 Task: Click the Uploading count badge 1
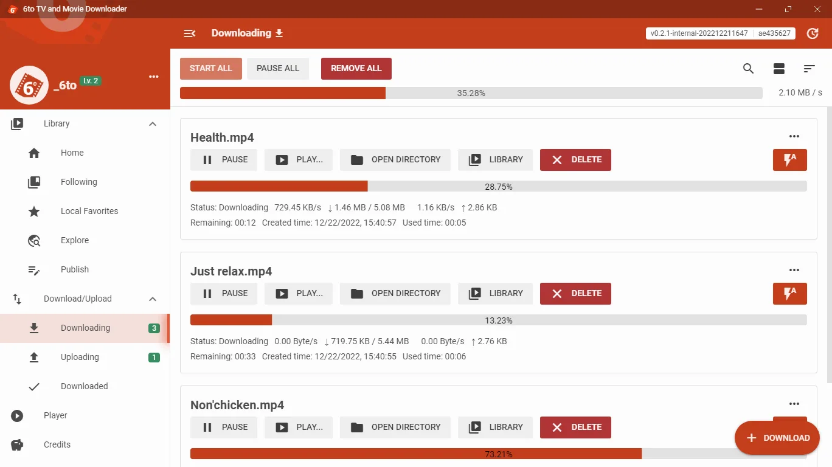pyautogui.click(x=154, y=358)
